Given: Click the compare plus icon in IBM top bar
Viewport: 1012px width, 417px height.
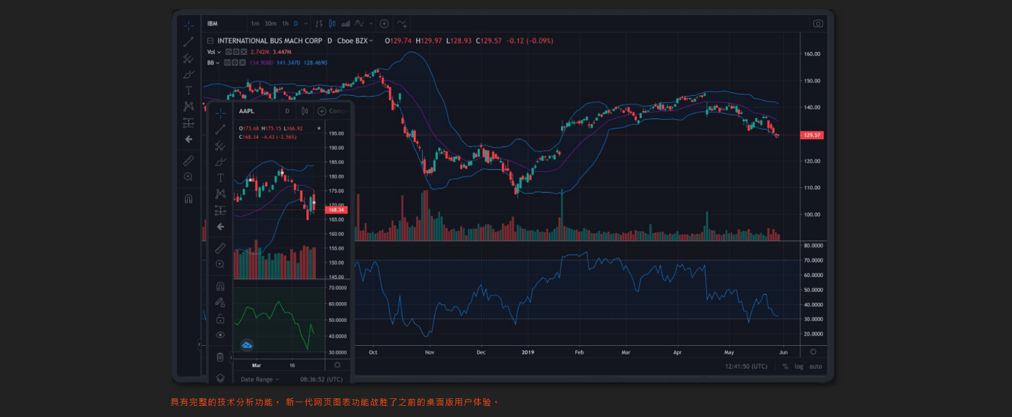Looking at the screenshot, I should (384, 23).
